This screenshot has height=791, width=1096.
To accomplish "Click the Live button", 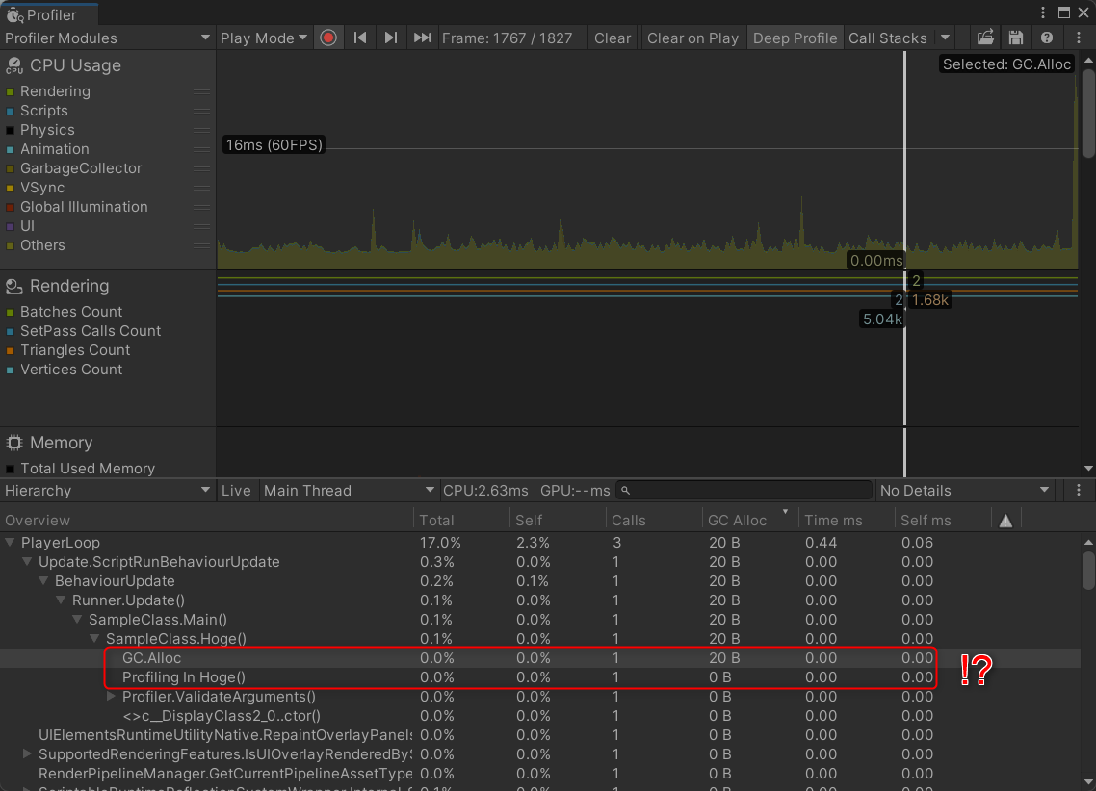I will click(236, 490).
